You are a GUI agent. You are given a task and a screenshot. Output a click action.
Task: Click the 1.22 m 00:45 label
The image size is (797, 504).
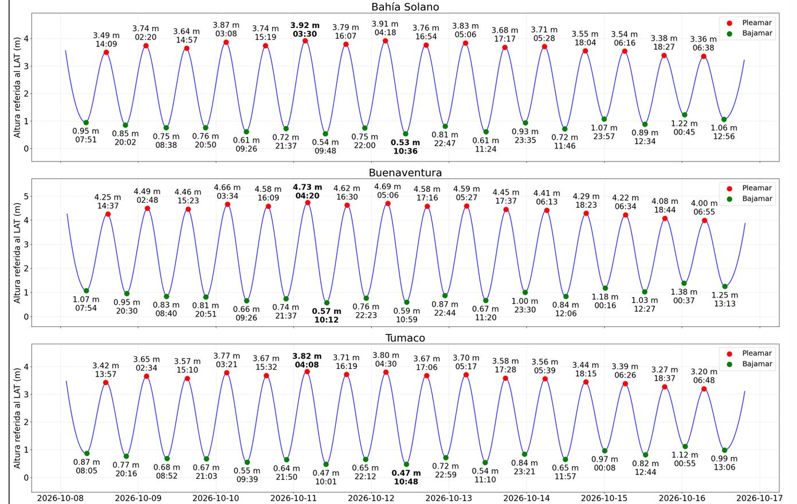click(x=684, y=128)
